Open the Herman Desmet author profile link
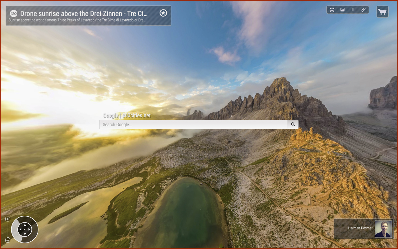The width and height of the screenshot is (398, 249). click(360, 228)
